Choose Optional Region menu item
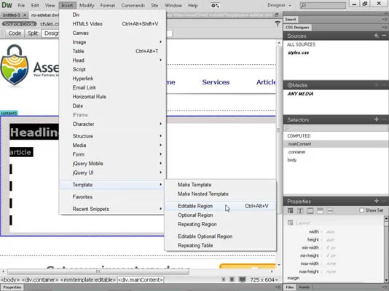Screen dimensions: 389x291 coord(220,215)
